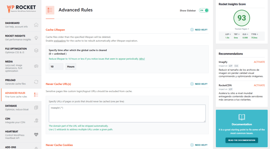The height and width of the screenshot is (149, 270).
Task: Click the cache lifespan value field
Action: 56,67
